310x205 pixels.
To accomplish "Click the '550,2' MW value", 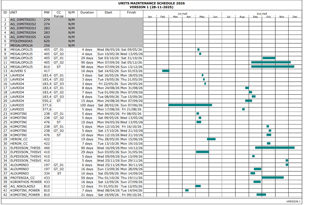I will [47, 101].
